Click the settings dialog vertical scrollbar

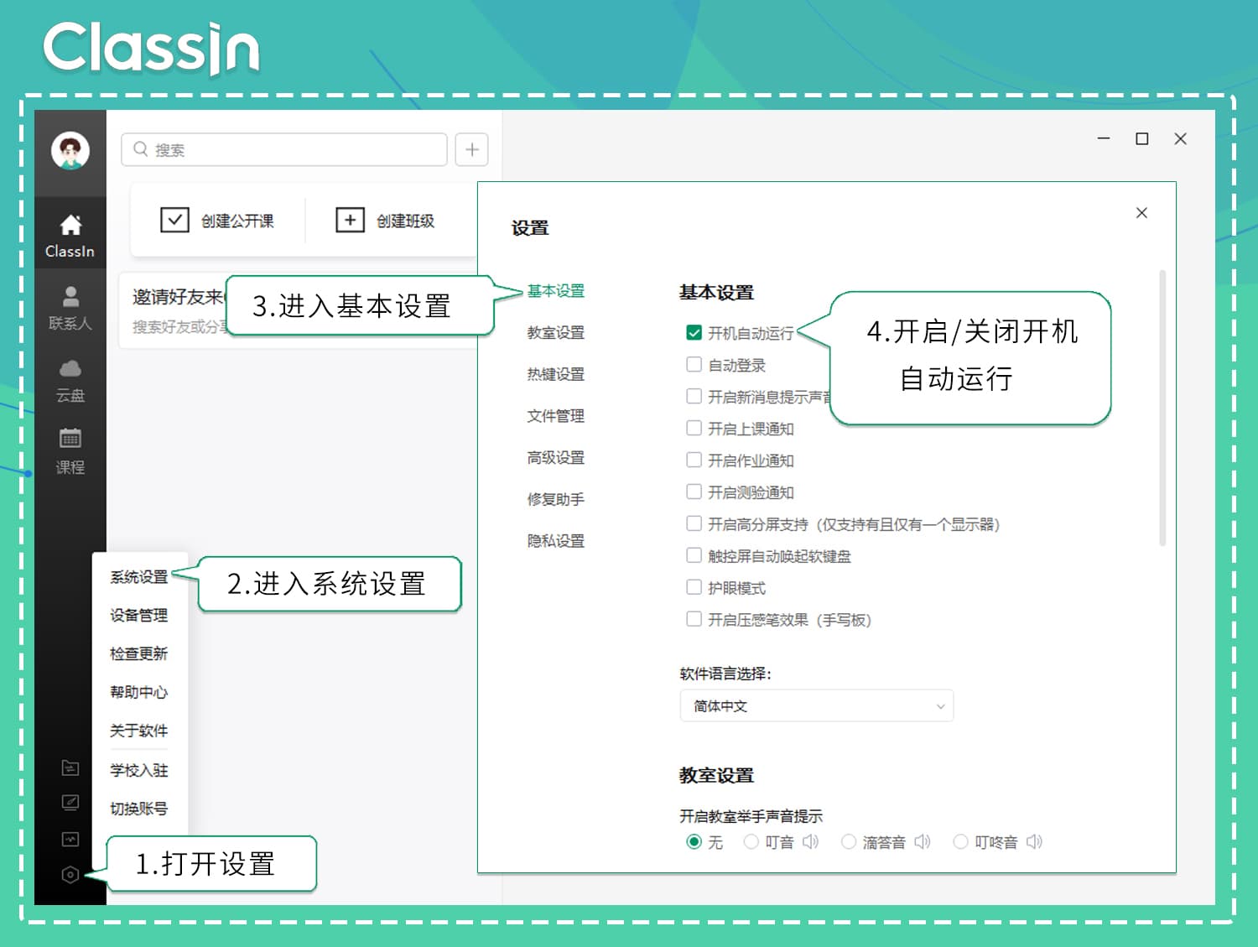pos(1162,408)
